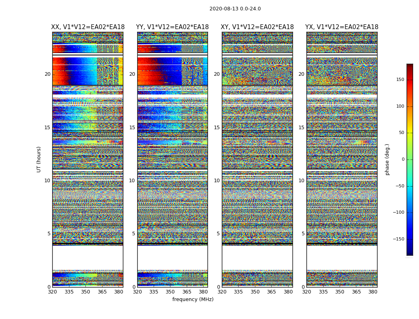Click the 380 frequency tick under YX panel
Screen dimensions: 419x319
click(x=373, y=292)
